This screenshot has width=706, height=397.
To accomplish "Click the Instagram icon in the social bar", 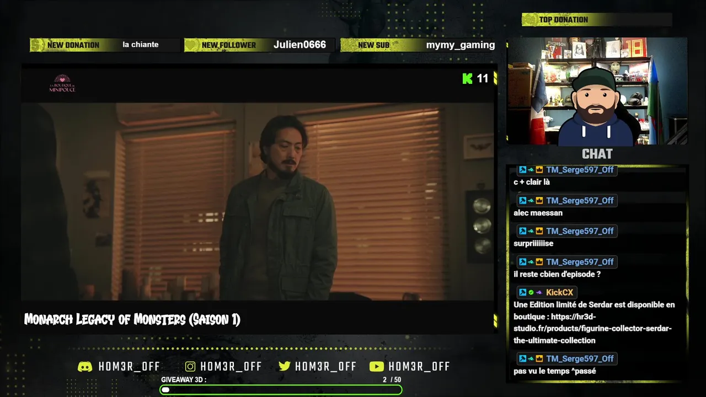I will pyautogui.click(x=190, y=367).
